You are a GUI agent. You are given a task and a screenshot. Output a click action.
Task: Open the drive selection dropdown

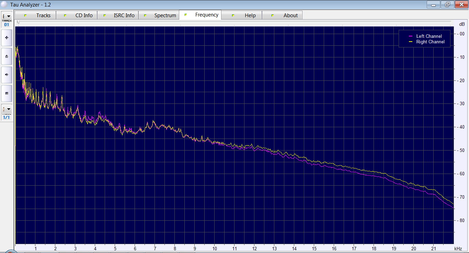(7, 16)
